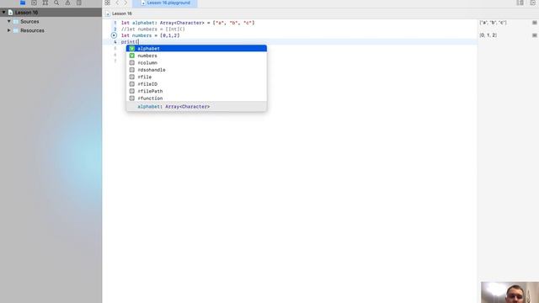This screenshot has width=539, height=303.
Task: Open the Source Control navigator
Action: click(34, 3)
